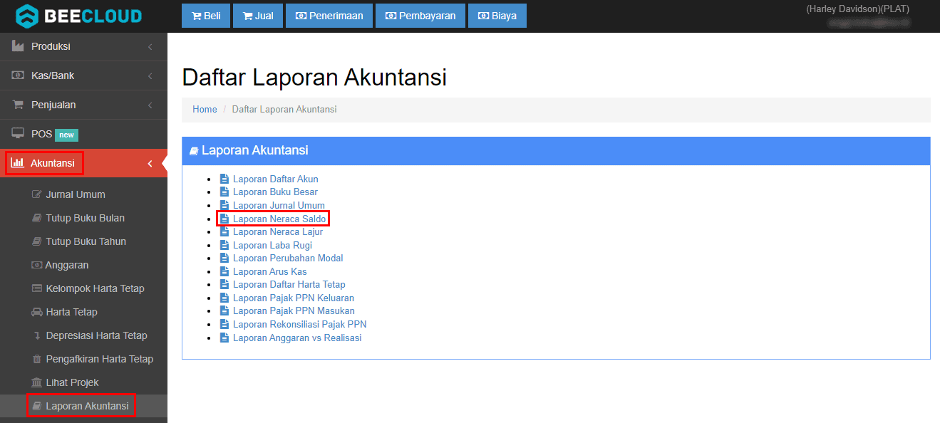Click the Beli button
Image resolution: width=940 pixels, height=423 pixels.
206,16
